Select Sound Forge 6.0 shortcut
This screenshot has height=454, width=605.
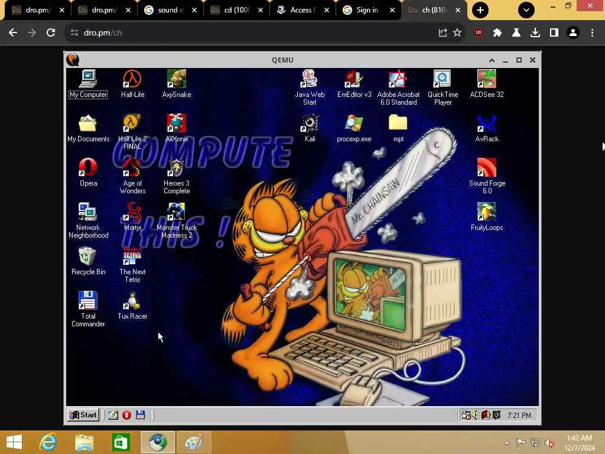click(487, 176)
